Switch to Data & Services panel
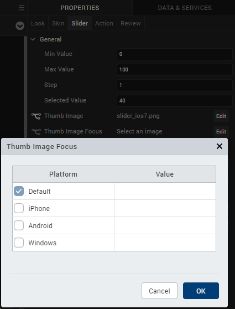This screenshot has height=309, width=235. point(185,8)
